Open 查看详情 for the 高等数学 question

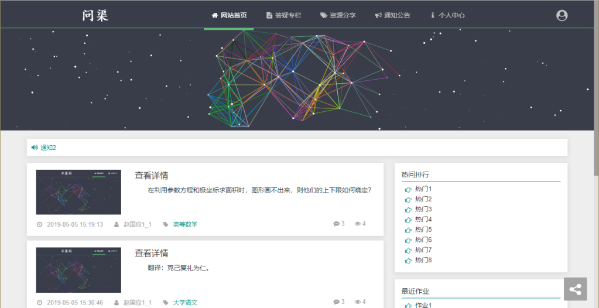pyautogui.click(x=151, y=176)
